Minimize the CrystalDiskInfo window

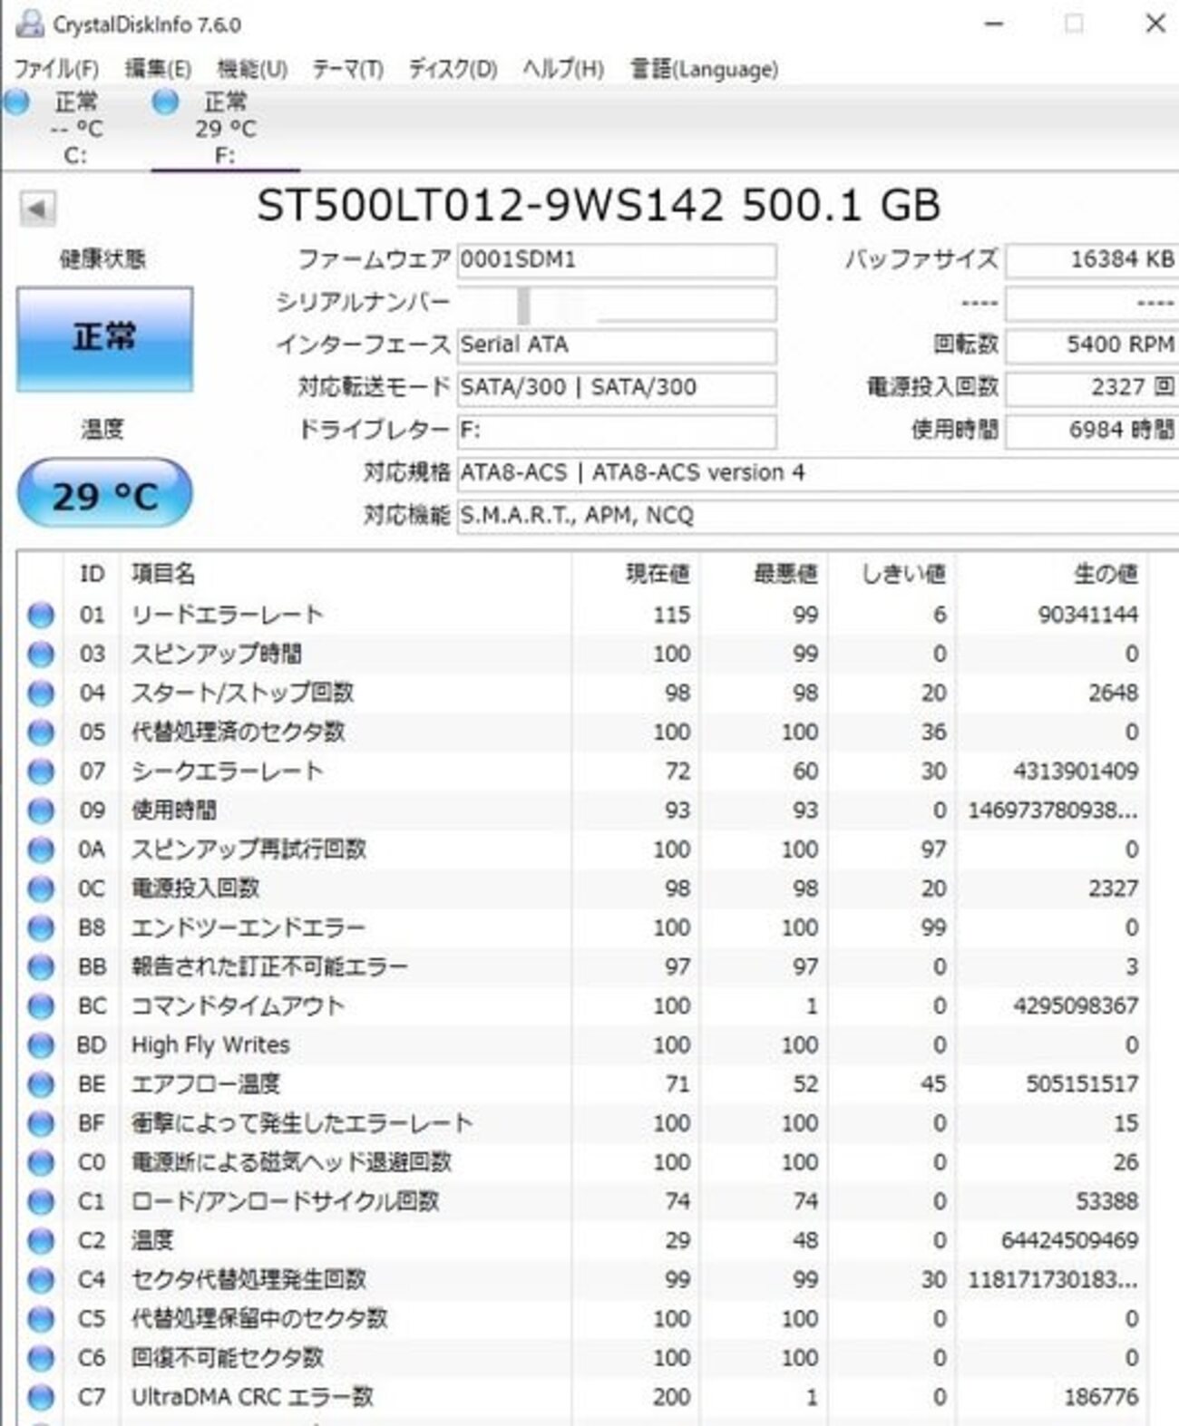point(994,24)
